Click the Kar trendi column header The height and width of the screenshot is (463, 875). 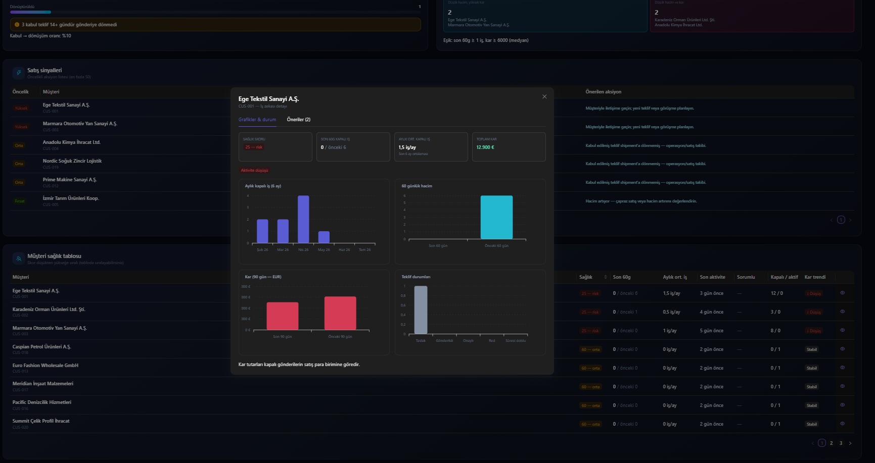pyautogui.click(x=815, y=277)
